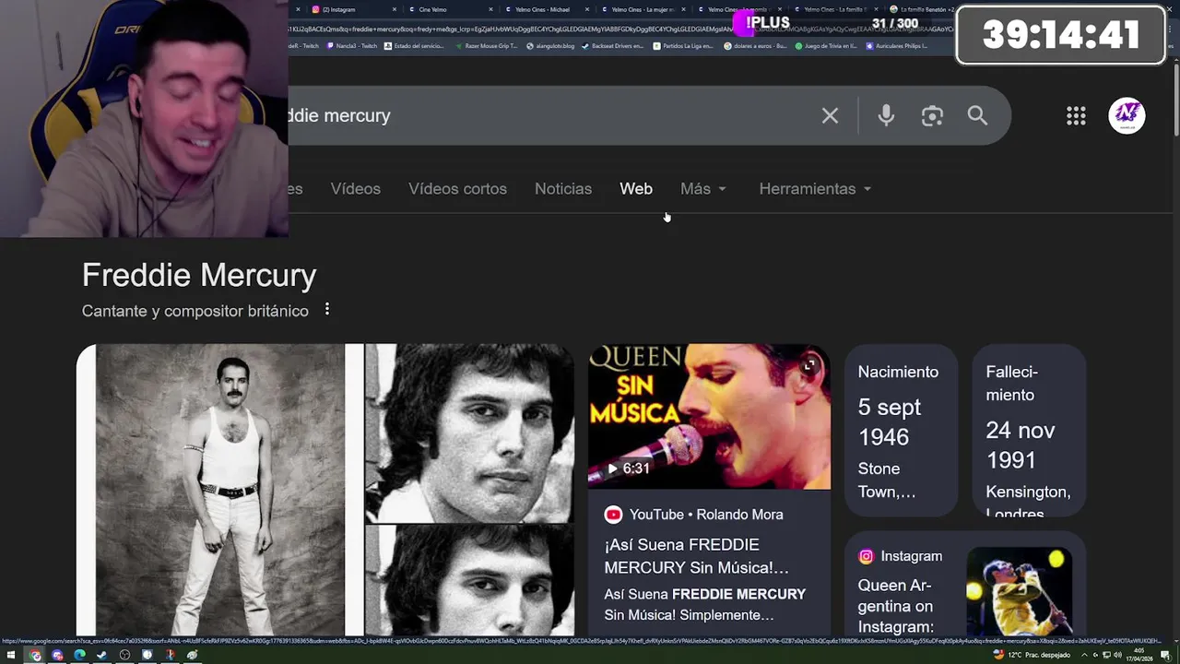Start voice search with the microphone icon
Image resolution: width=1180 pixels, height=664 pixels.
(886, 115)
